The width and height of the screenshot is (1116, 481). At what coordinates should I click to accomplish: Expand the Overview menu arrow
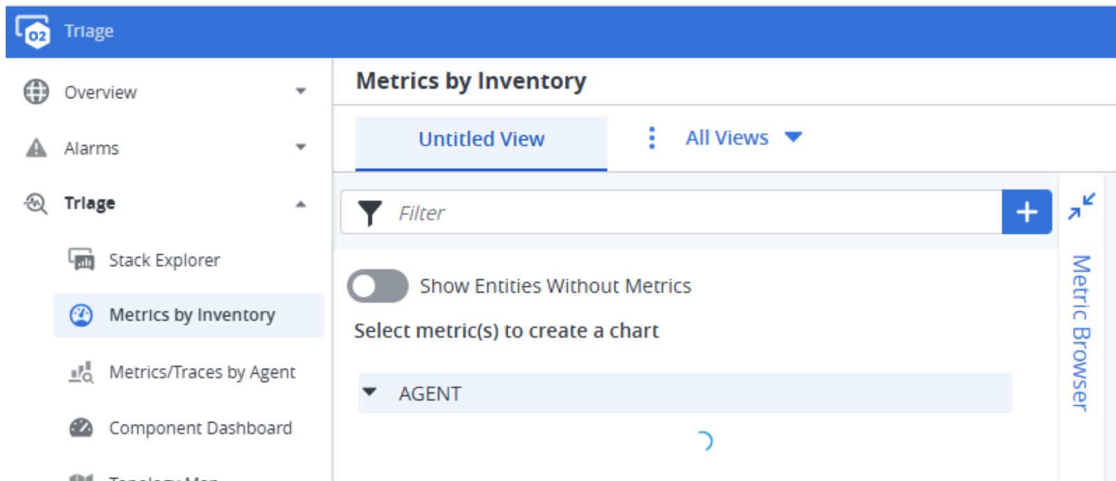(x=301, y=92)
